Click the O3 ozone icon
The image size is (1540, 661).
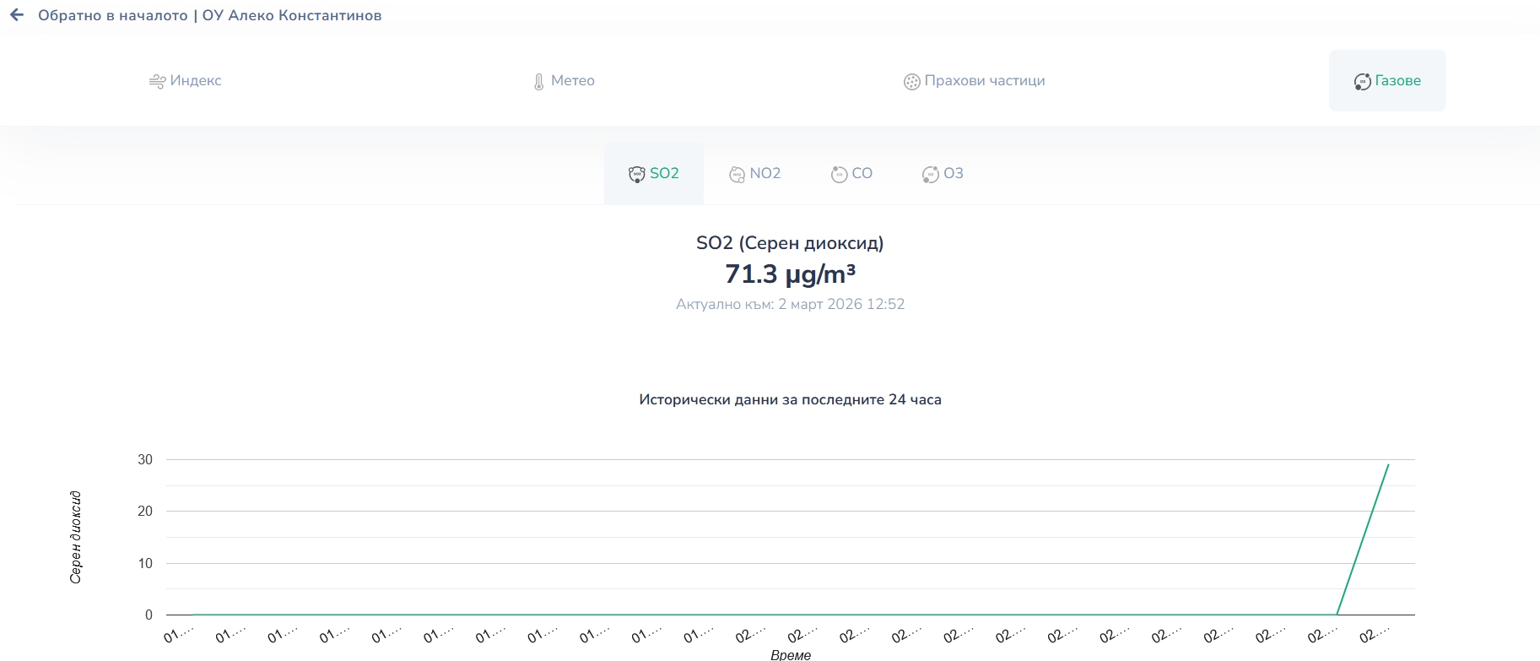(x=930, y=174)
